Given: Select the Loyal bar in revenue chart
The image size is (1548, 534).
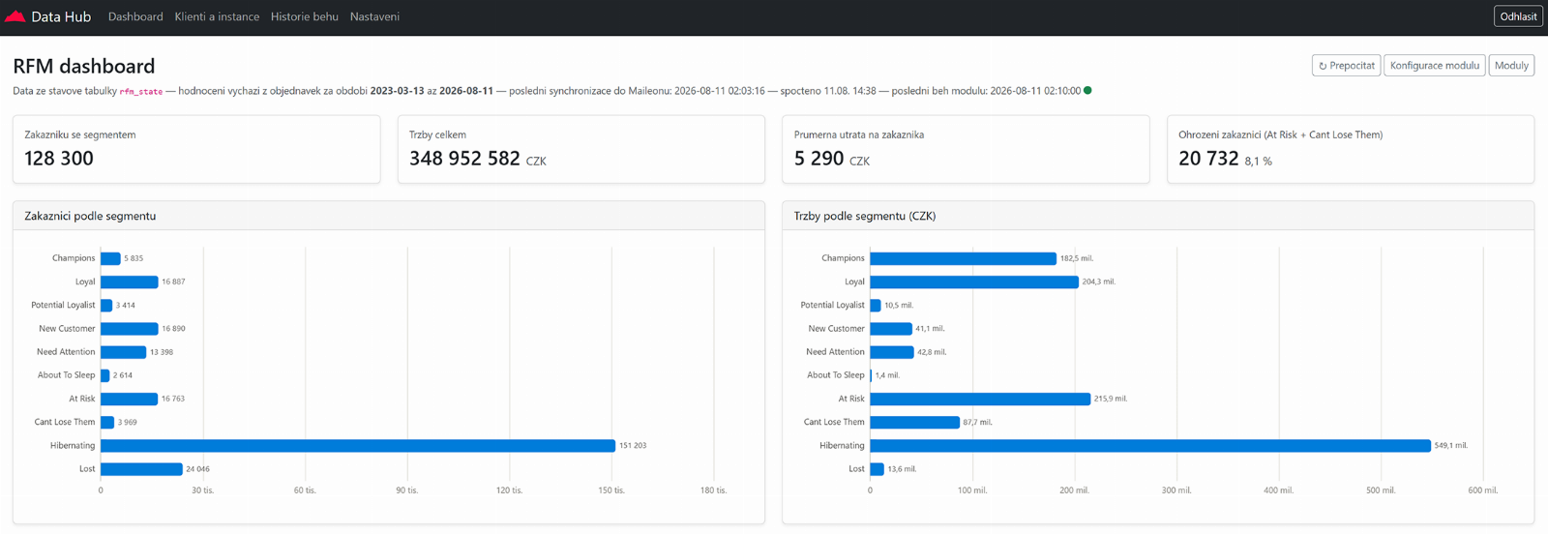Looking at the screenshot, I should [974, 282].
